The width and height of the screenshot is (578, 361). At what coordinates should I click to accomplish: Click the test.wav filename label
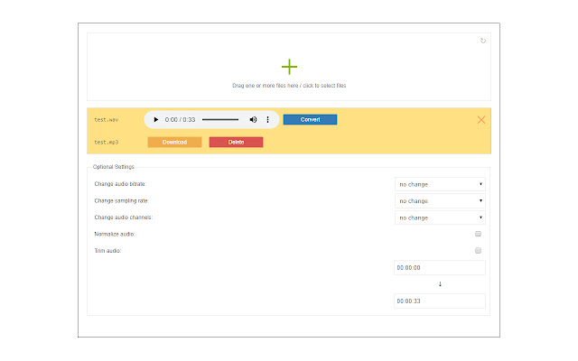[x=107, y=120]
